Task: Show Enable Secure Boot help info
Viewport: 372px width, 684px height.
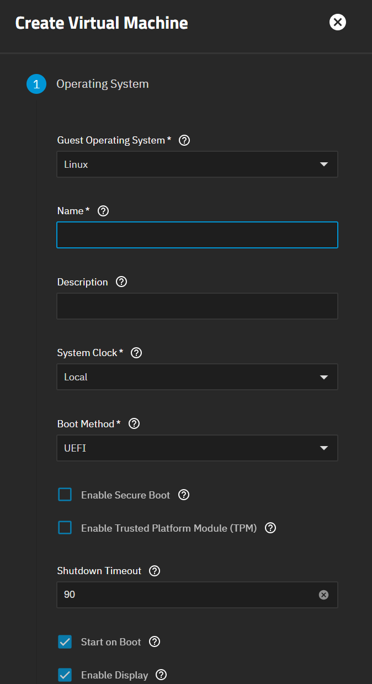Action: (184, 495)
